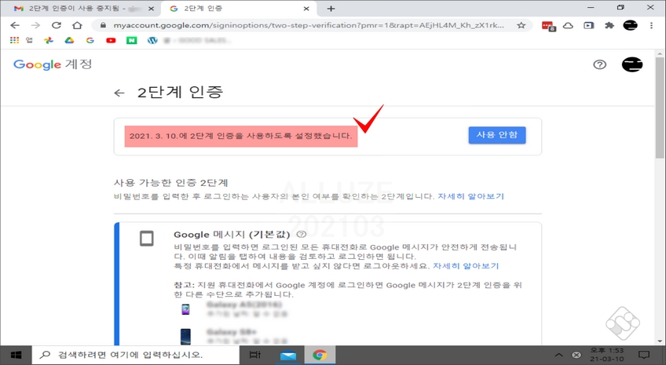Open the Naver bookmark
The width and height of the screenshot is (666, 365).
[x=132, y=40]
